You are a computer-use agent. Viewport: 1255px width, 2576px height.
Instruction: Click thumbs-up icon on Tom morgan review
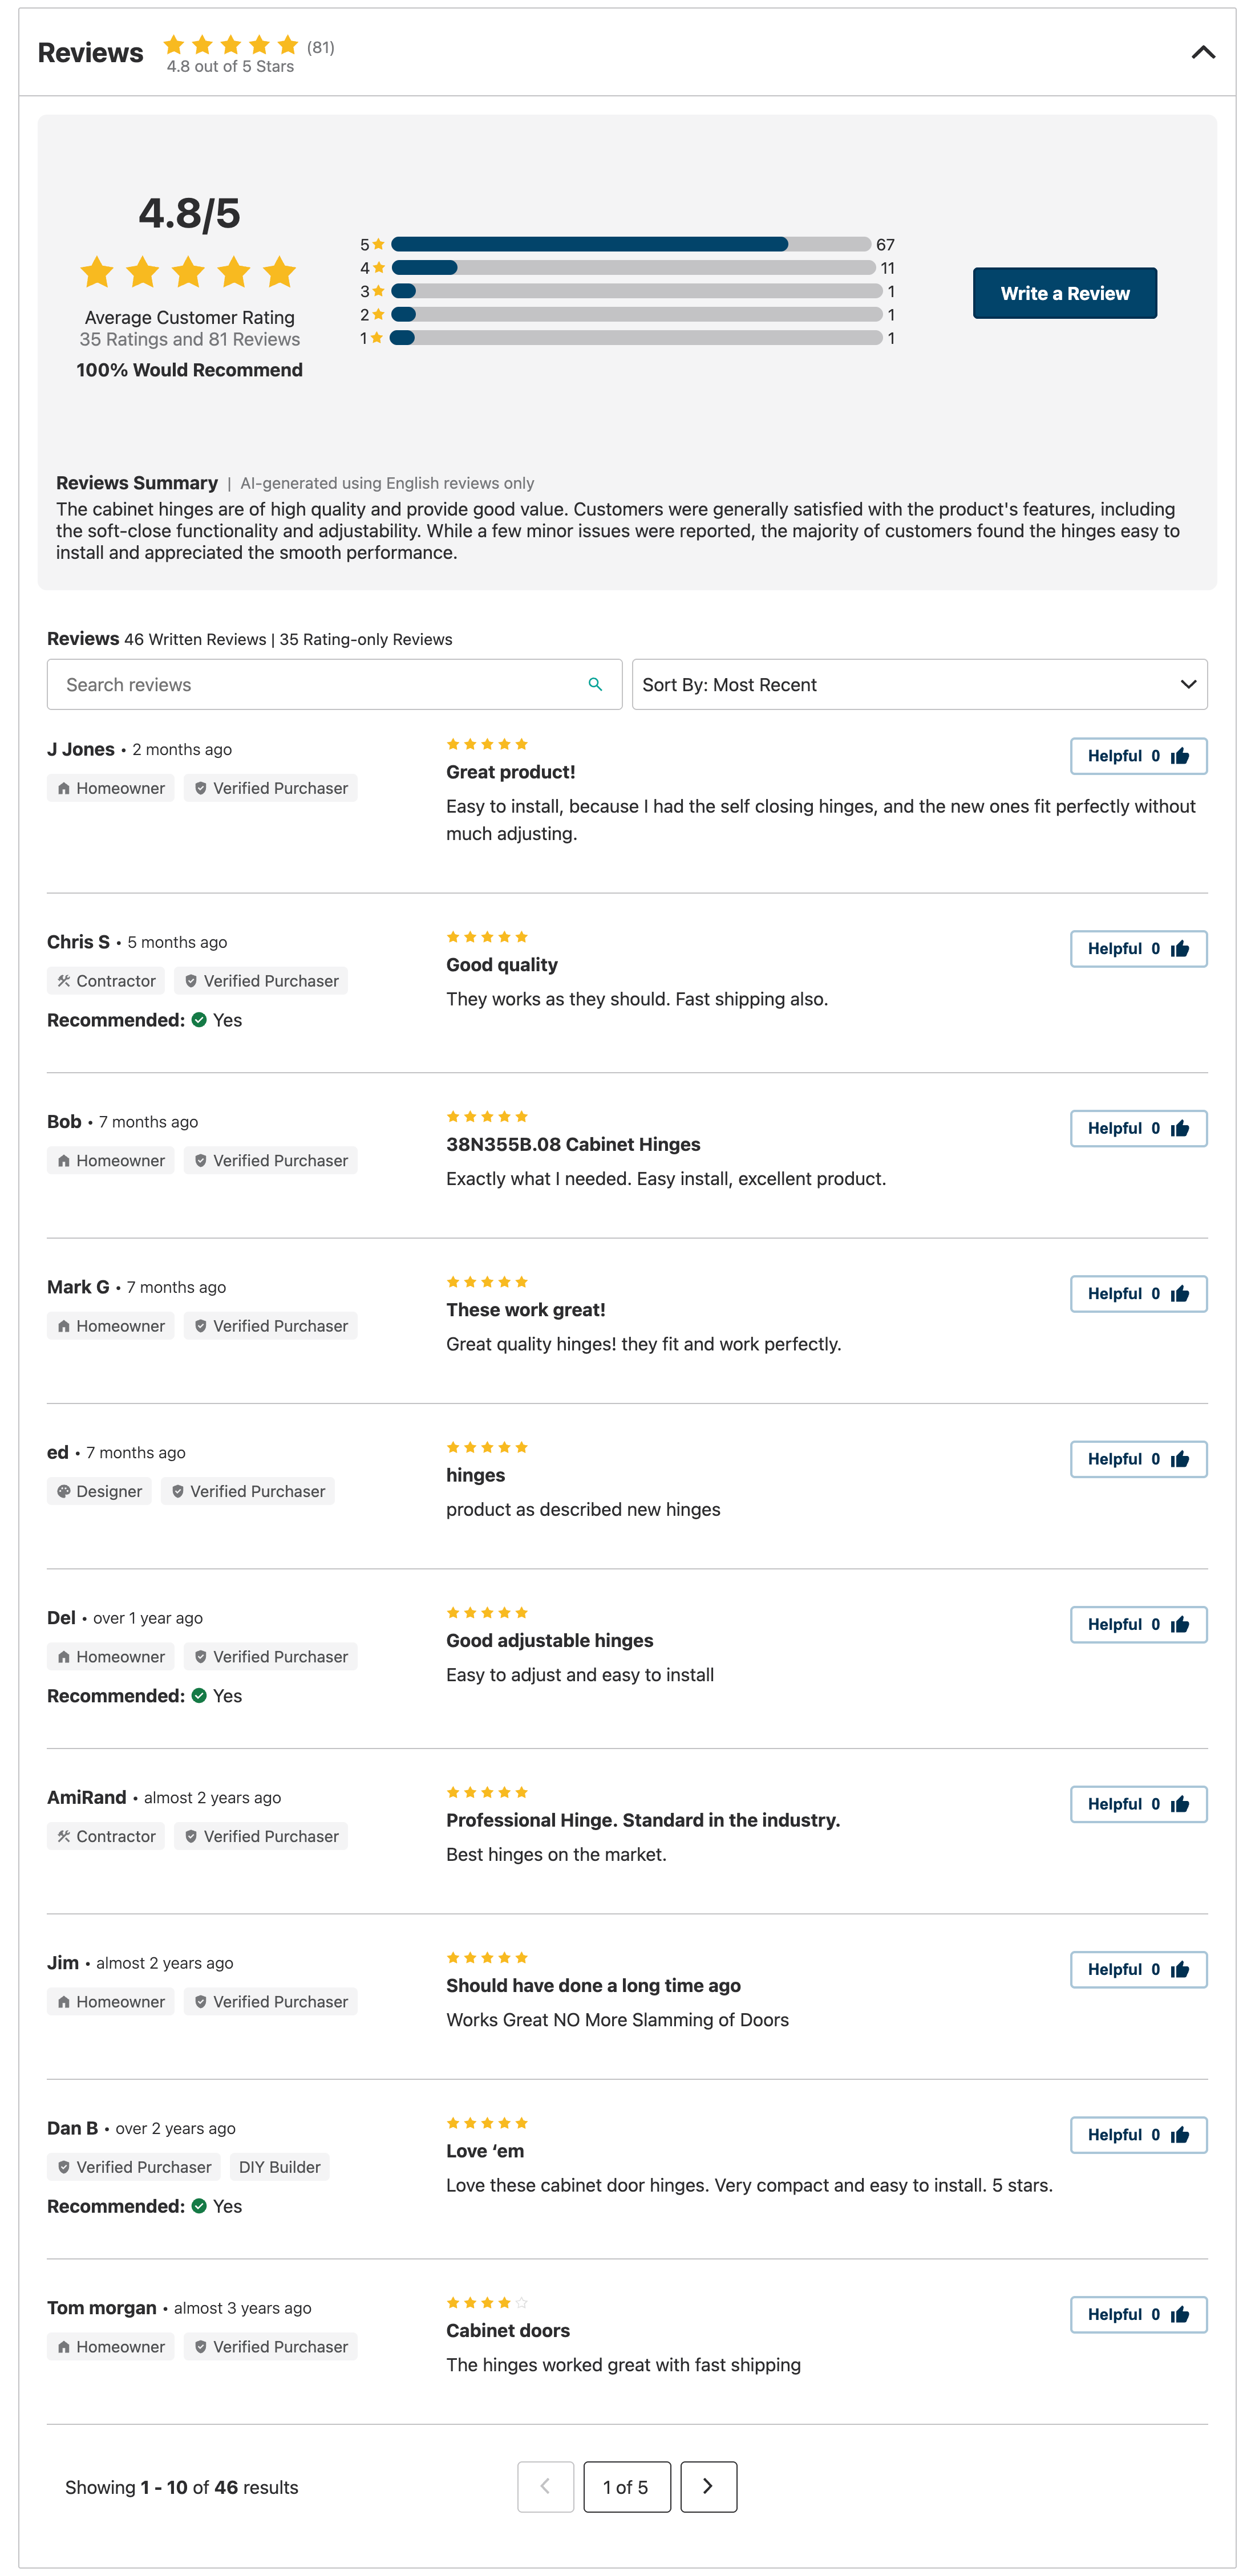coord(1180,2314)
